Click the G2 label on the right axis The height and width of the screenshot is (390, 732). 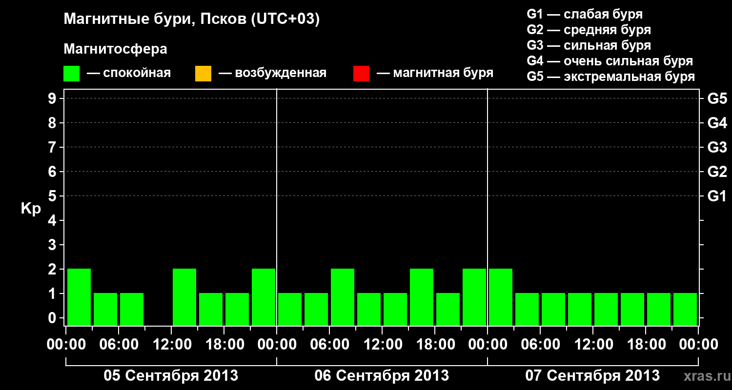click(717, 172)
